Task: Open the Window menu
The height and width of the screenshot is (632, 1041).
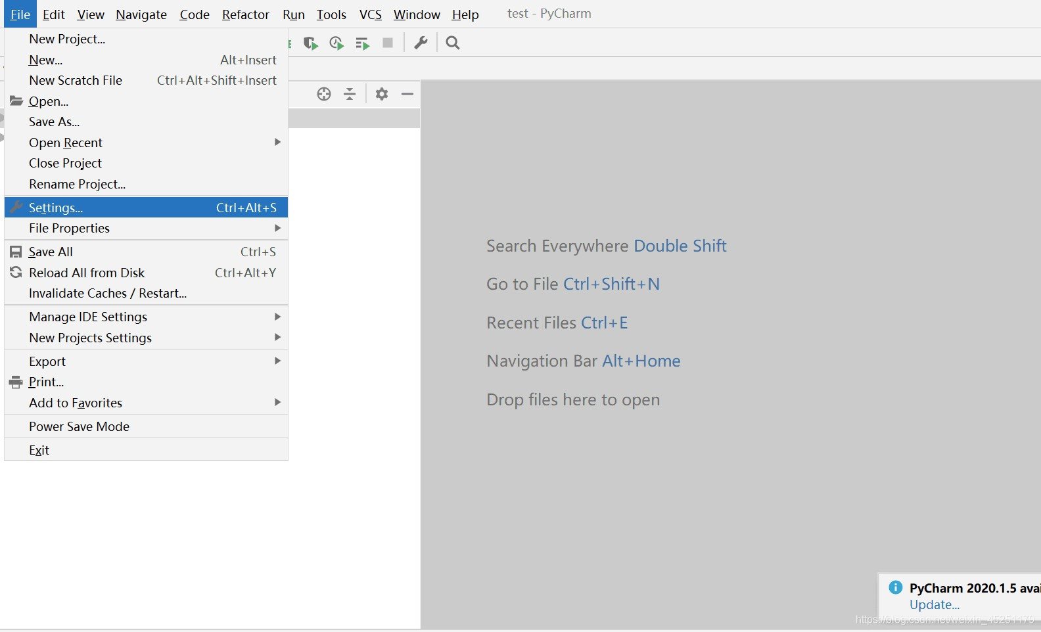Action: pos(417,14)
